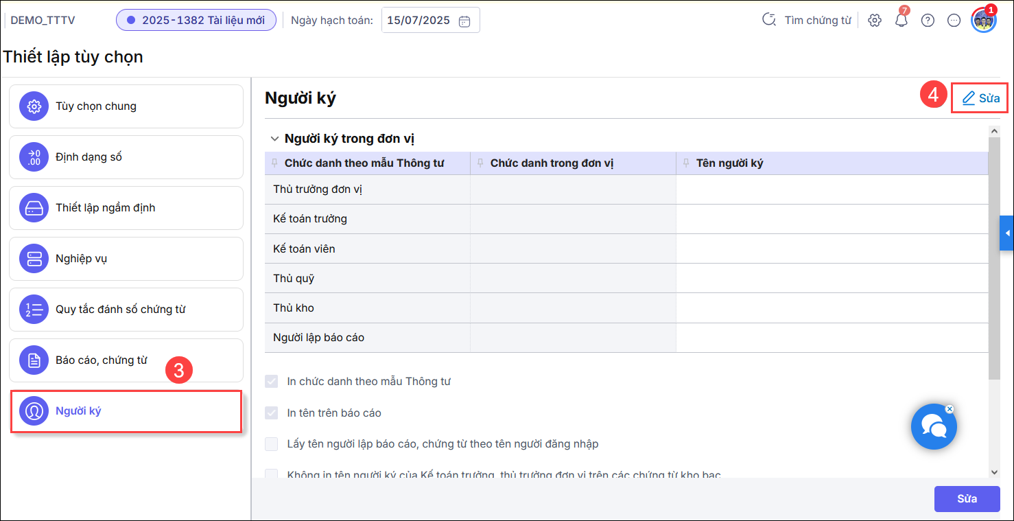Open 'Quy tắc đánh số chứng từ' menu
The image size is (1014, 521).
point(126,310)
